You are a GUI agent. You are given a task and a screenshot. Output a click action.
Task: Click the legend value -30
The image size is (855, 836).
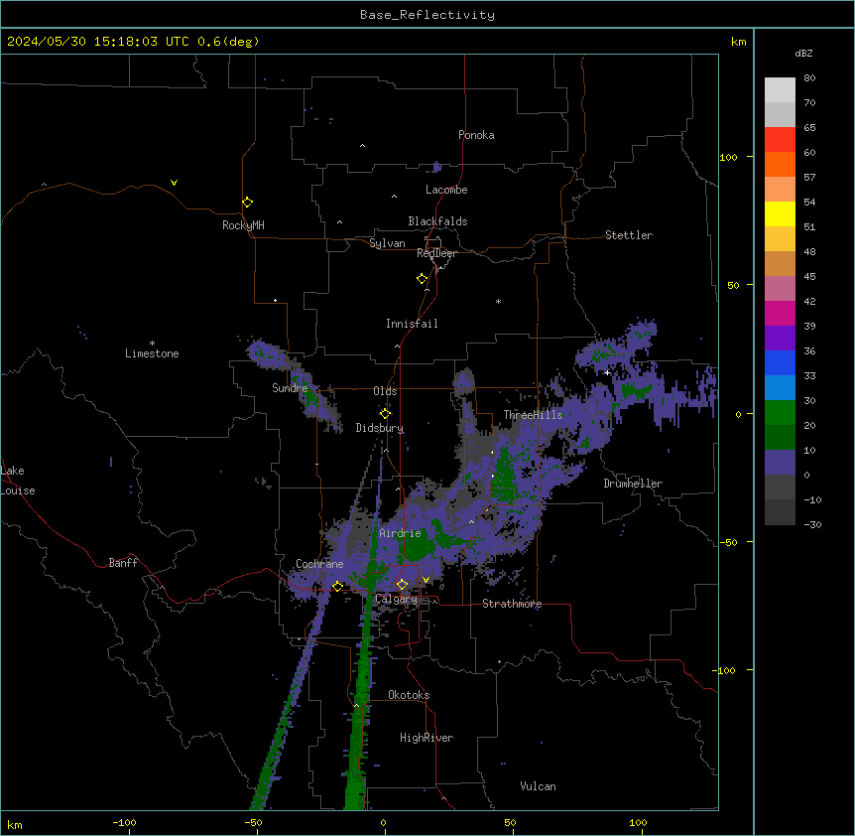pos(812,525)
